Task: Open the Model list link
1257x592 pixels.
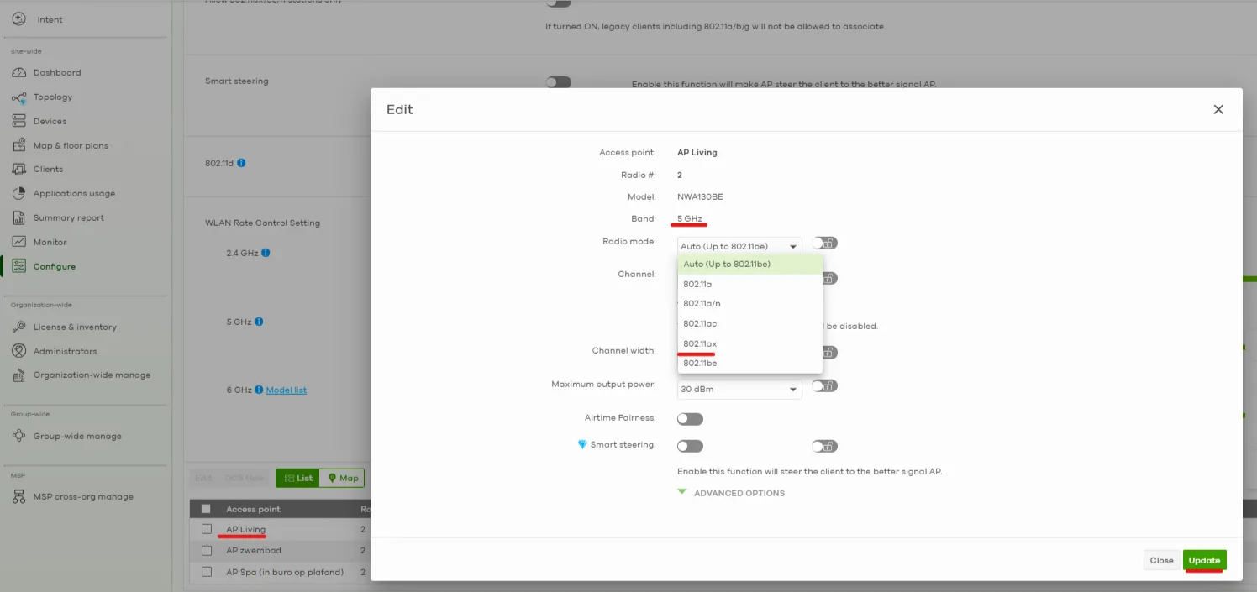Action: click(x=287, y=390)
